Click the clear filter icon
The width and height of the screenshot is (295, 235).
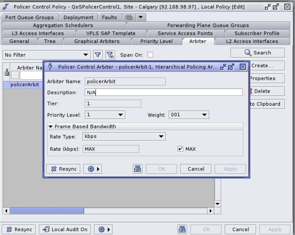coord(110,55)
